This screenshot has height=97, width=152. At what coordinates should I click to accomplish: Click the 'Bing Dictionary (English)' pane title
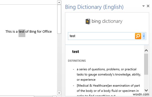[x=94, y=7]
